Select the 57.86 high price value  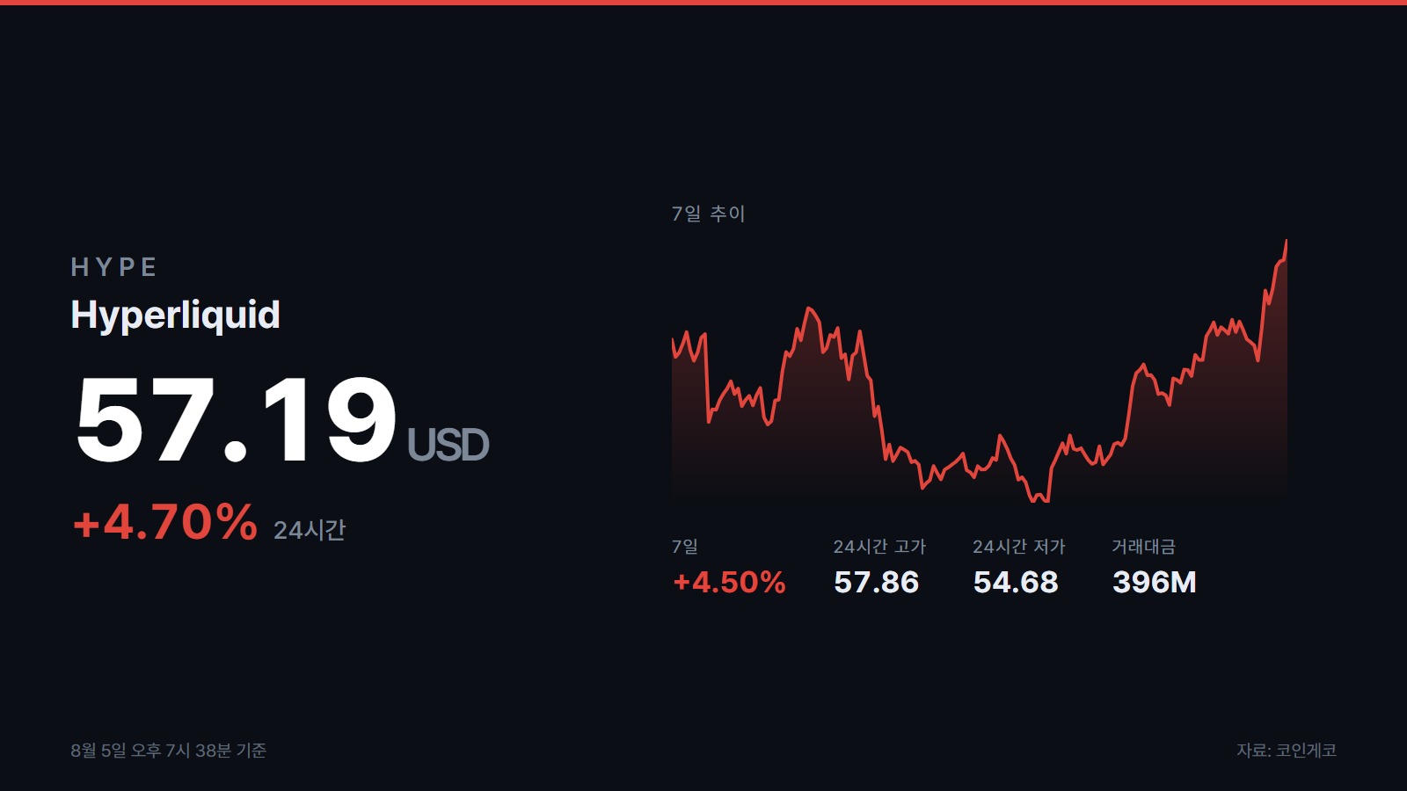pyautogui.click(x=876, y=582)
